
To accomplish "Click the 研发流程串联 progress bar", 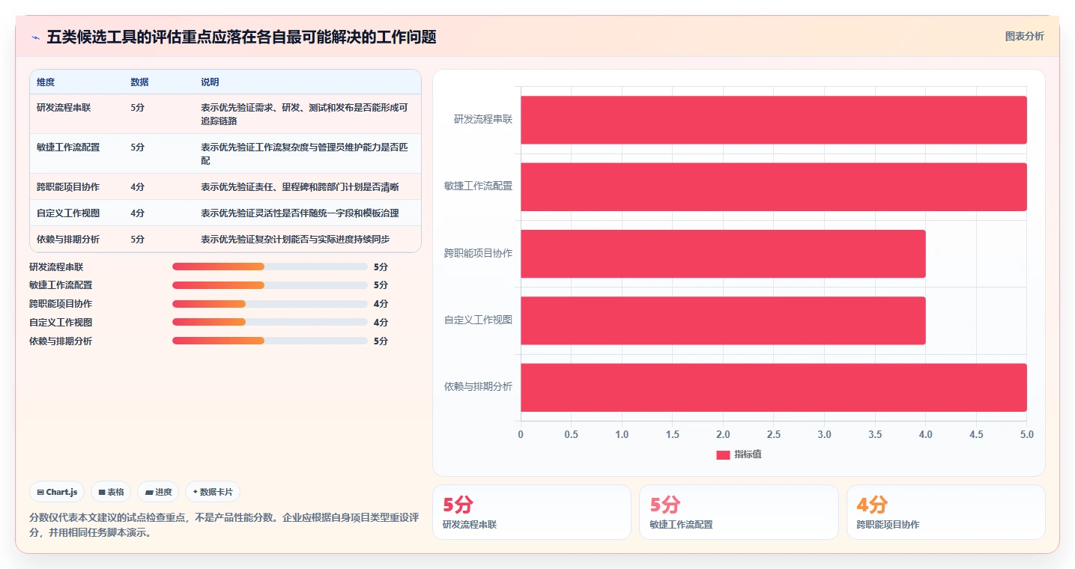I will click(x=270, y=267).
